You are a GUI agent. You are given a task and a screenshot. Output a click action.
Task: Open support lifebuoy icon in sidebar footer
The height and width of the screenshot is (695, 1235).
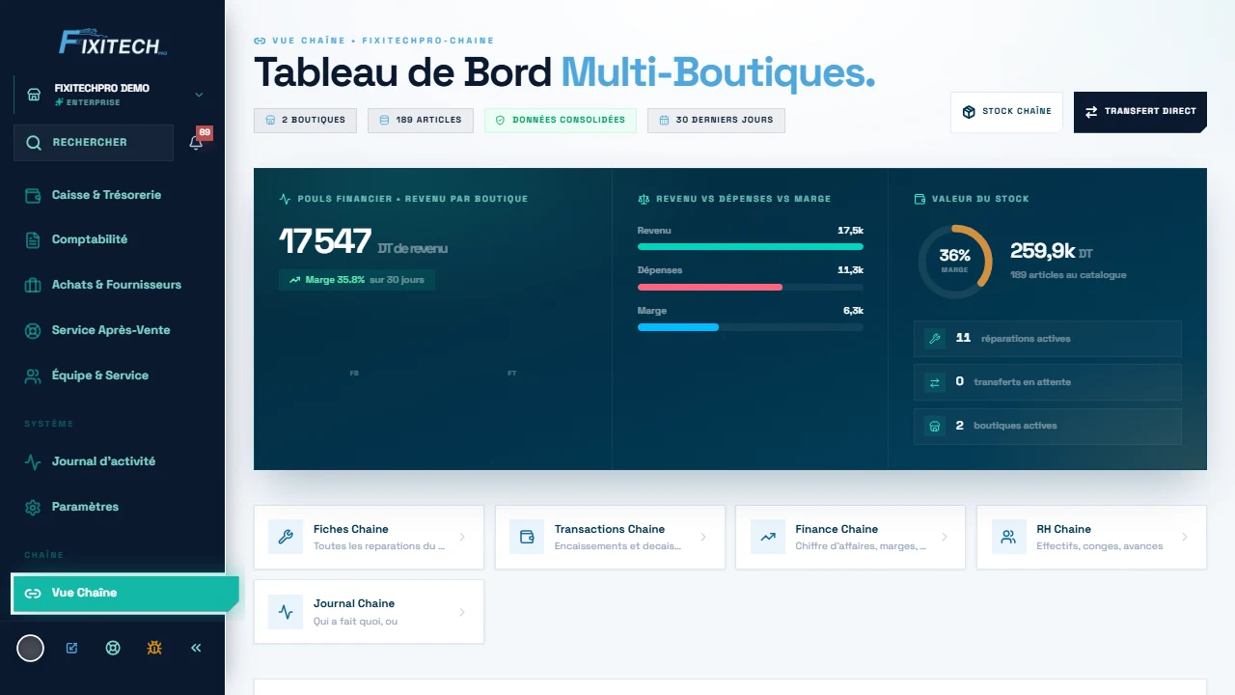(x=113, y=648)
